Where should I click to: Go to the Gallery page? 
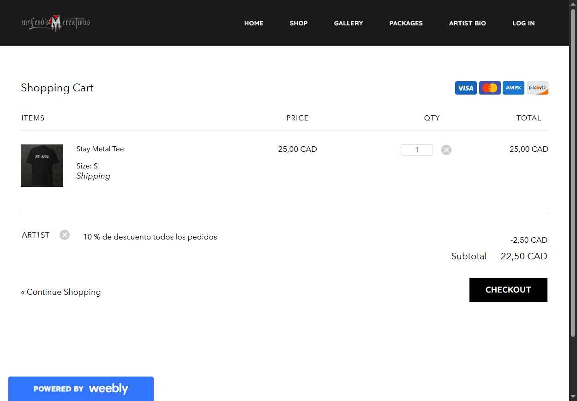pyautogui.click(x=349, y=23)
